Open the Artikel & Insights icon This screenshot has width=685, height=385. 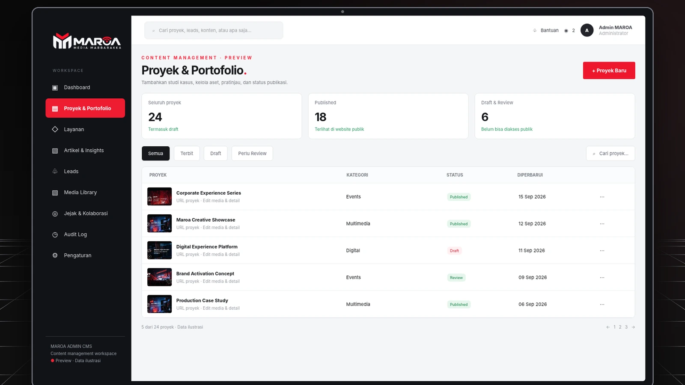[x=55, y=151]
